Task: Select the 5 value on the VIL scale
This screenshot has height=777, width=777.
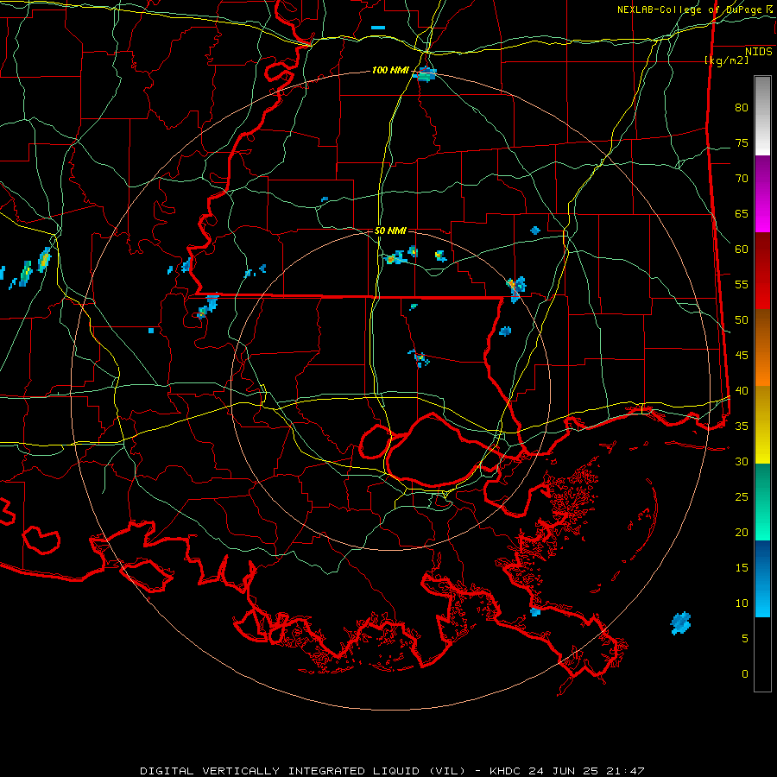Action: tap(745, 639)
